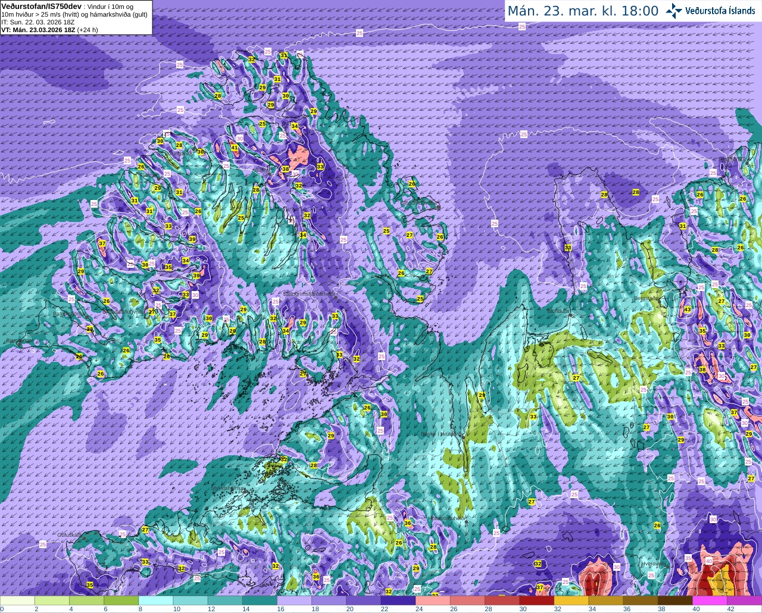
Task: Click the Steingrímsfjarðarheiði station label
Action: 308,293
